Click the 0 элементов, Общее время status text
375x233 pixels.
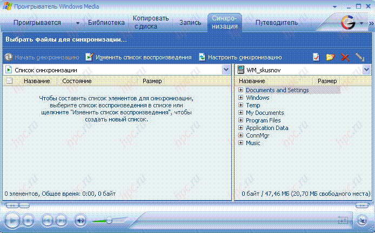(x=60, y=194)
